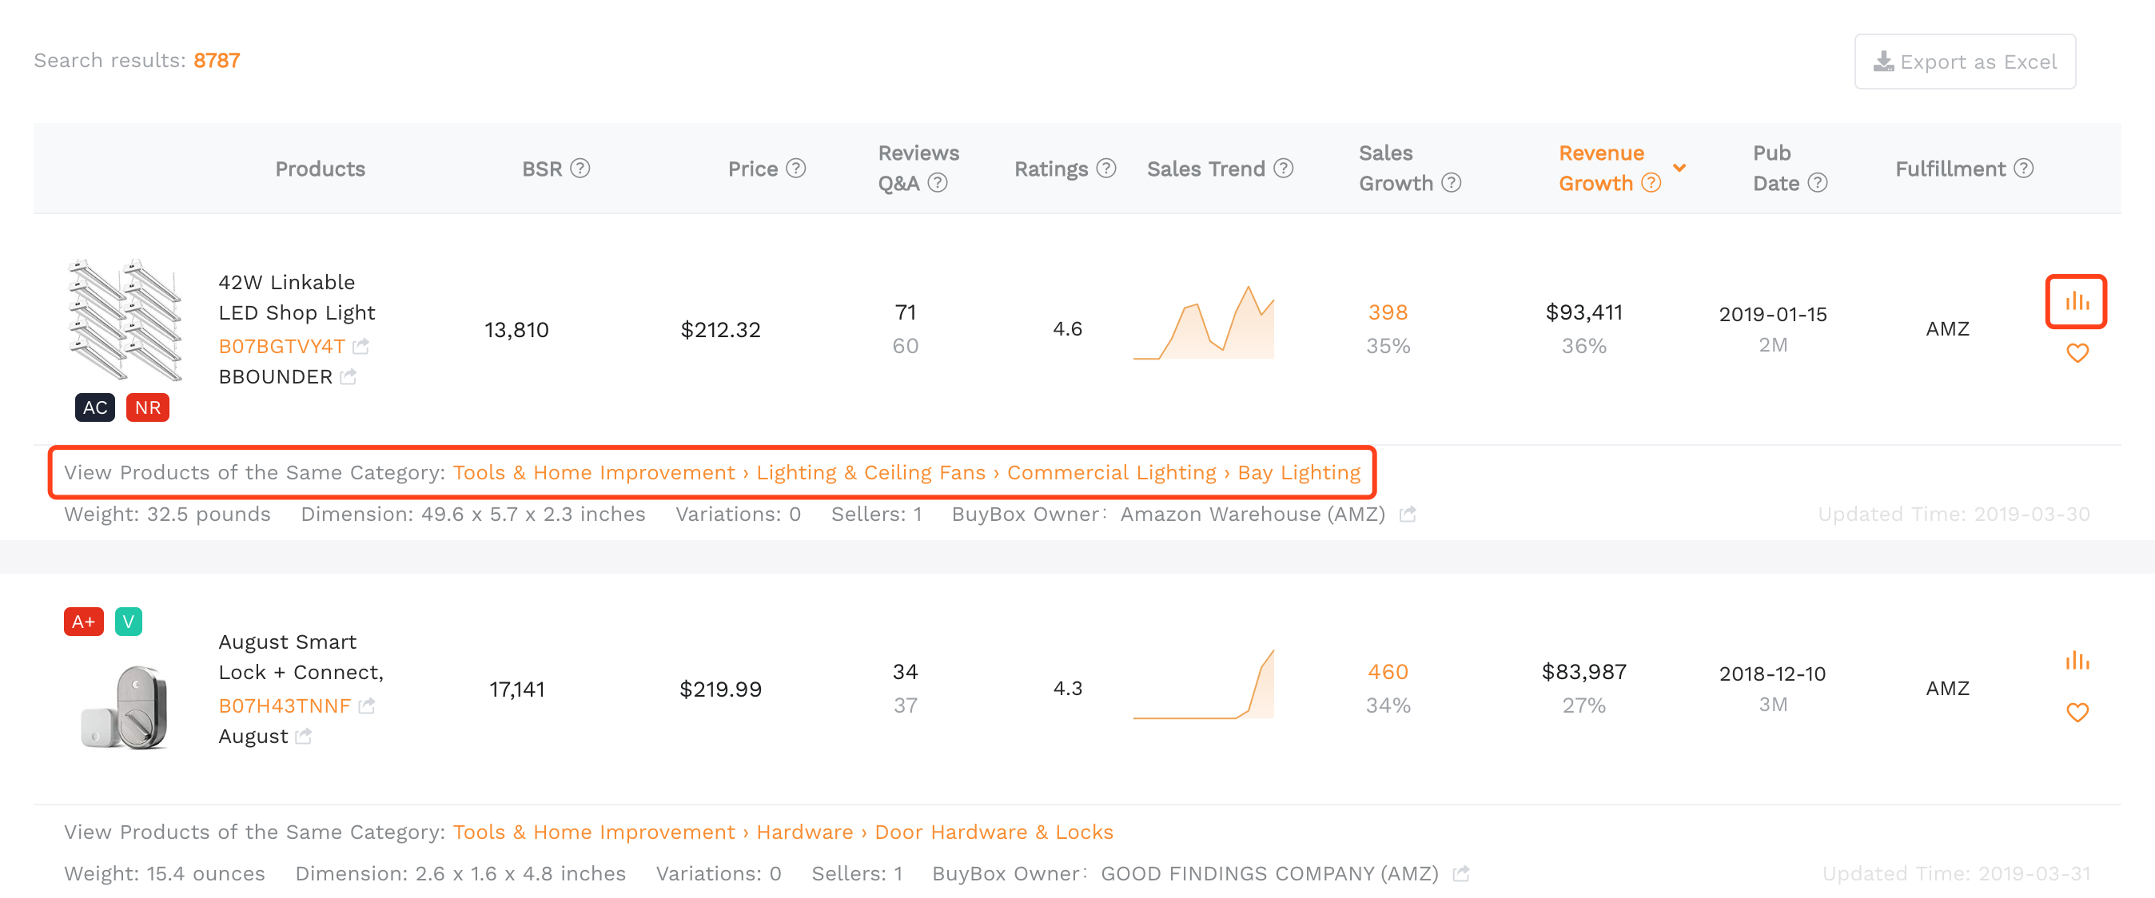Click Sales Trend help icon
The height and width of the screenshot is (898, 2155).
point(1283,168)
